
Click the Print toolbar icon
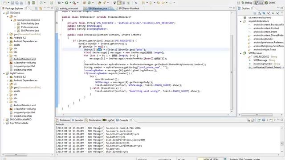21,3
